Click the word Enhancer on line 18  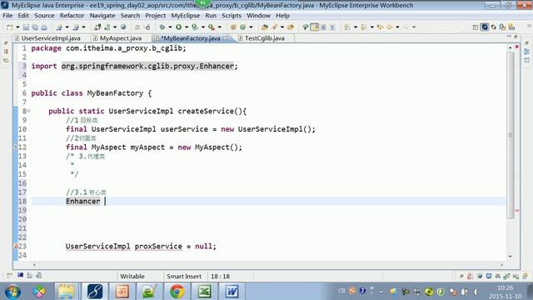coord(83,201)
